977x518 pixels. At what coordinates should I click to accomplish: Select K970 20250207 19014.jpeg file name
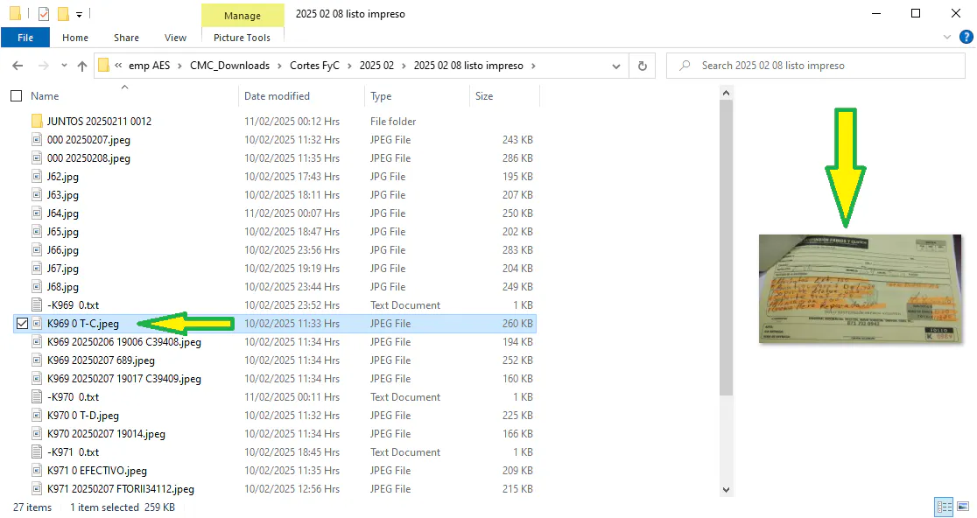tap(106, 434)
